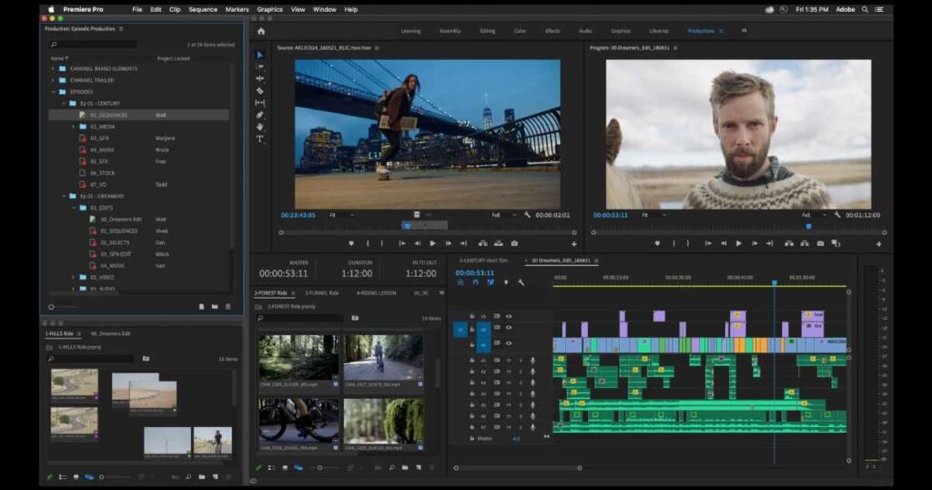932x490 pixels.
Task: Open macOS Spotlight search icon
Action: pos(865,9)
